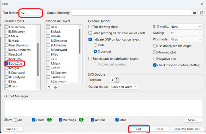Open the Output mode Black and white dropdown
Image resolution: width=206 pixels, height=134 pixels.
pyautogui.click(x=124, y=87)
